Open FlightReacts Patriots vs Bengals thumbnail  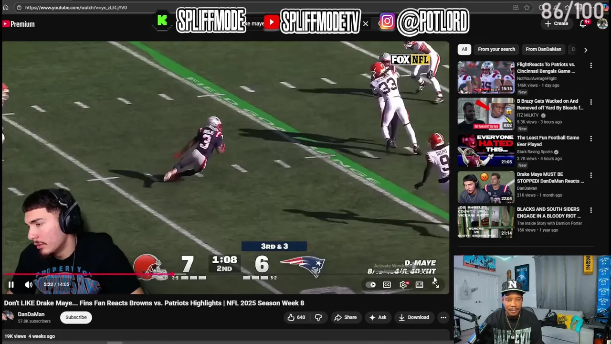486,77
